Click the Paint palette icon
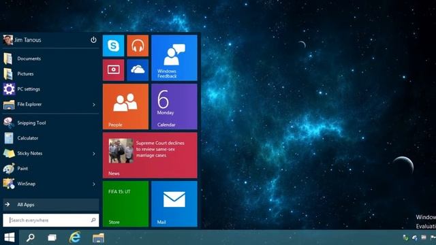Screen dimensions: 436x245 pos(9,169)
